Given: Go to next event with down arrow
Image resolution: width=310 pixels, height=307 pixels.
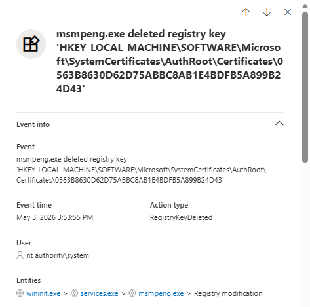Looking at the screenshot, I should click(x=267, y=12).
